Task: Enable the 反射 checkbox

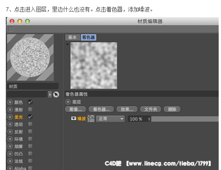Action: [x=30, y=132]
